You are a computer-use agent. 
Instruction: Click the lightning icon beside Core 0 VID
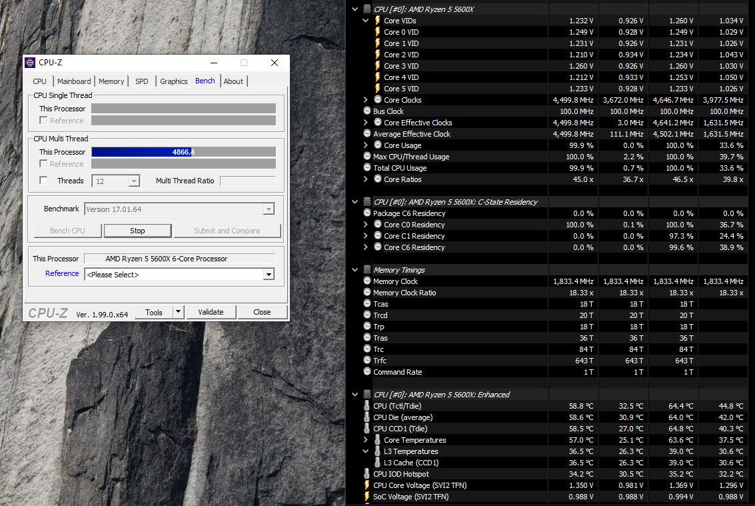tap(377, 32)
